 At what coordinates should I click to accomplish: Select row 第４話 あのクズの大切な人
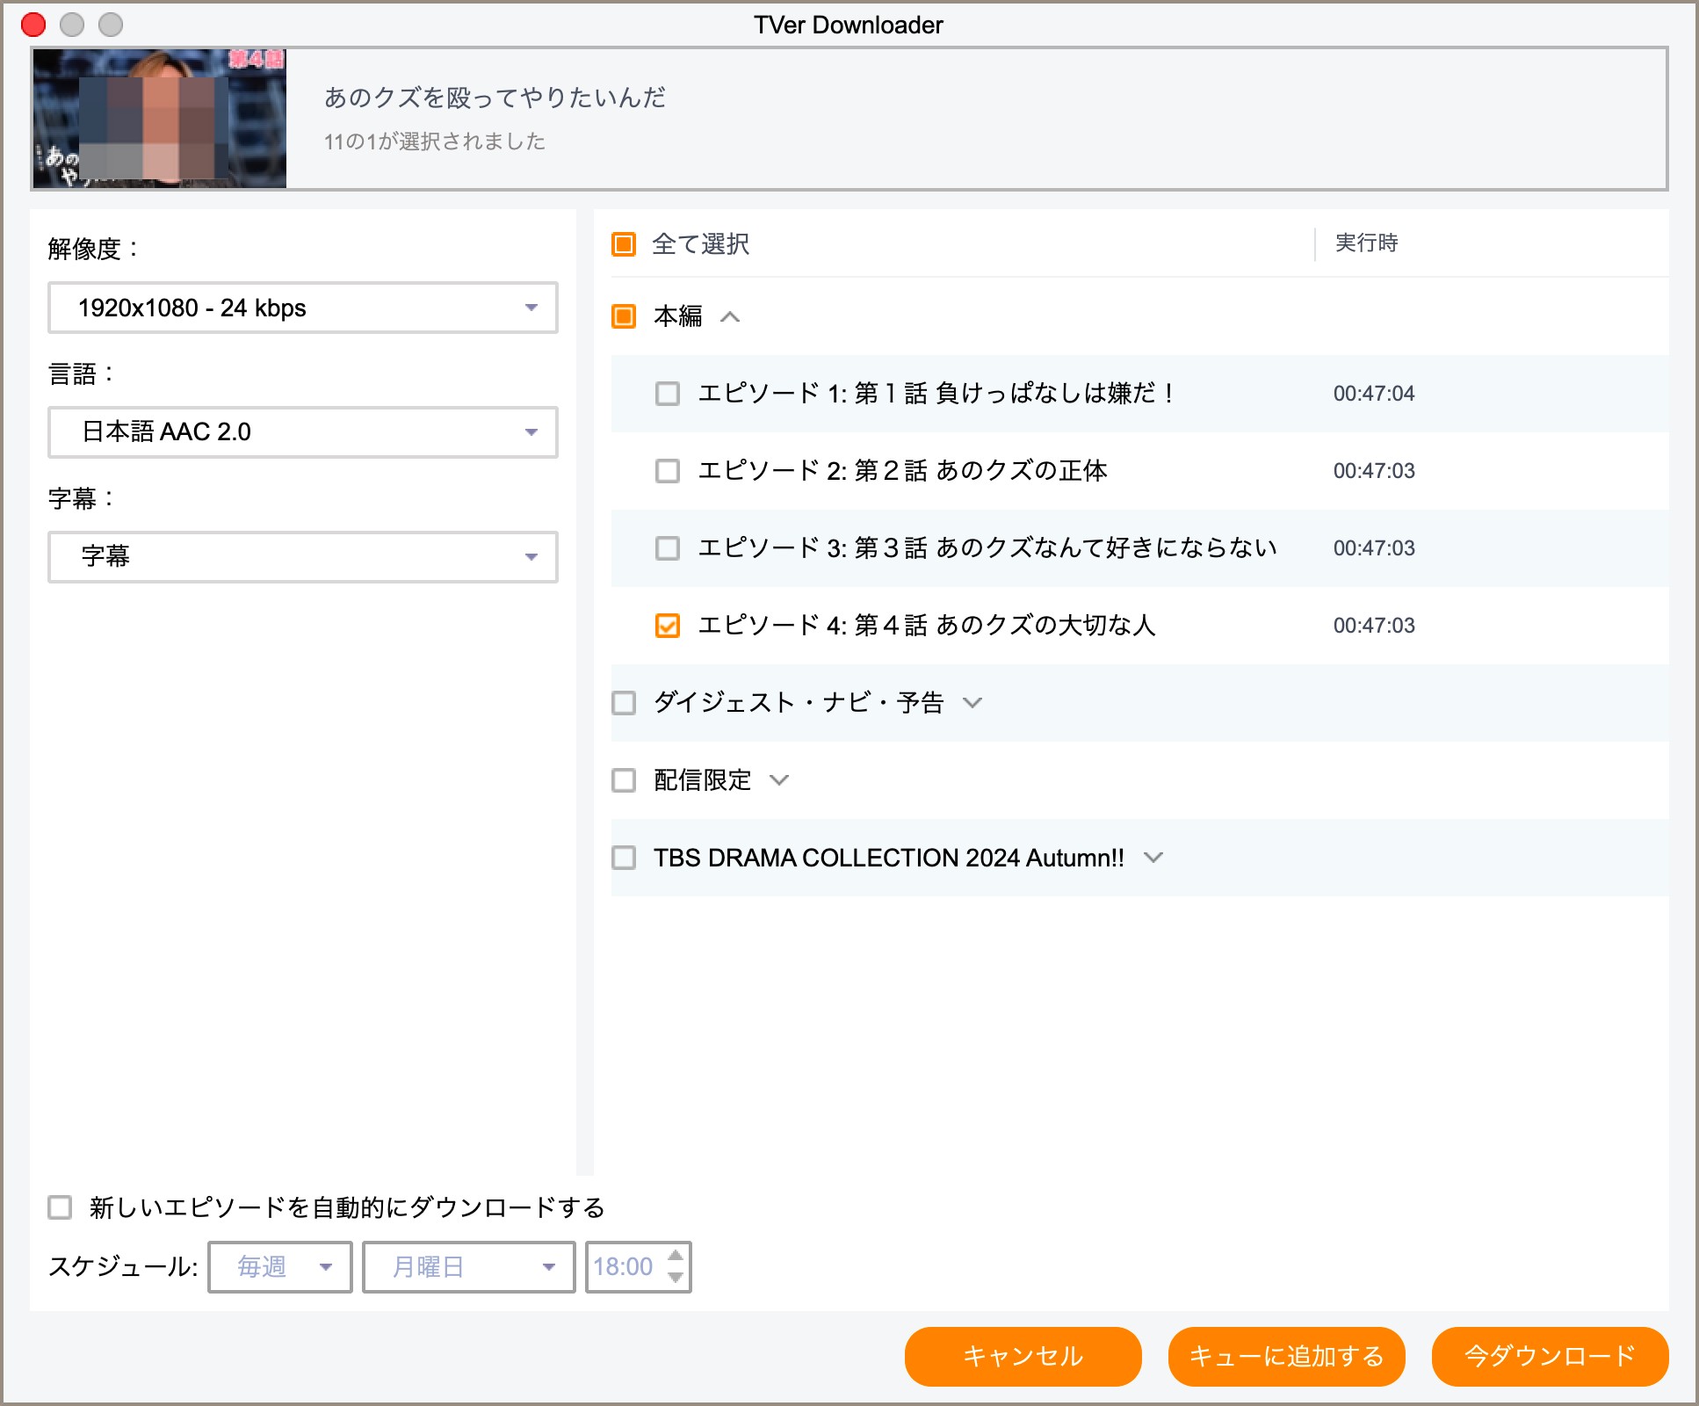(1139, 626)
